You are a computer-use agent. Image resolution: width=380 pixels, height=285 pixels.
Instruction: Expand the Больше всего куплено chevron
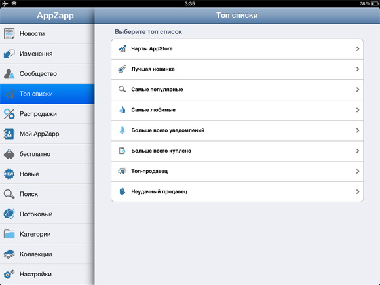pos(358,151)
